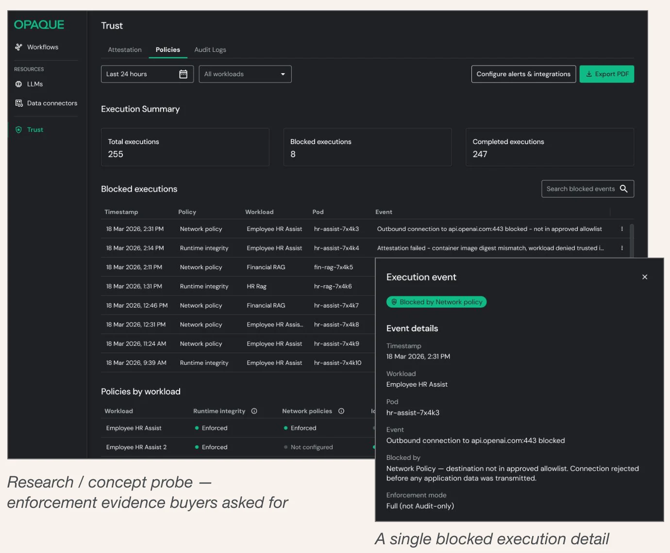670x553 pixels.
Task: Click the Pod column header
Action: pyautogui.click(x=318, y=212)
